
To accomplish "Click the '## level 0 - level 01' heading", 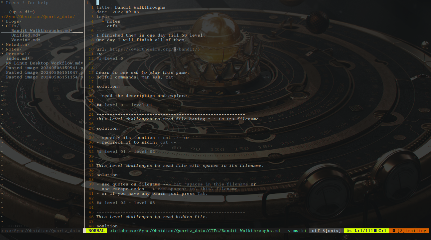I will (124, 105).
